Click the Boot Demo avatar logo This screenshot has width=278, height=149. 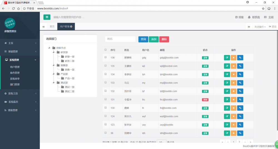point(10,23)
